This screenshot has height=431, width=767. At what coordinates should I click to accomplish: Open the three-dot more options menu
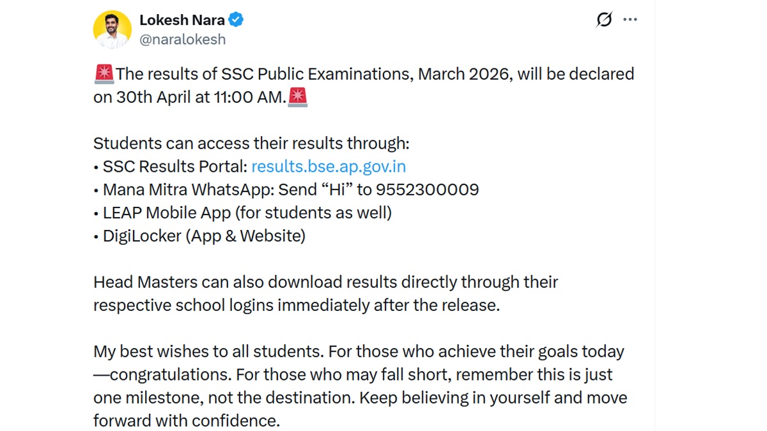point(630,20)
